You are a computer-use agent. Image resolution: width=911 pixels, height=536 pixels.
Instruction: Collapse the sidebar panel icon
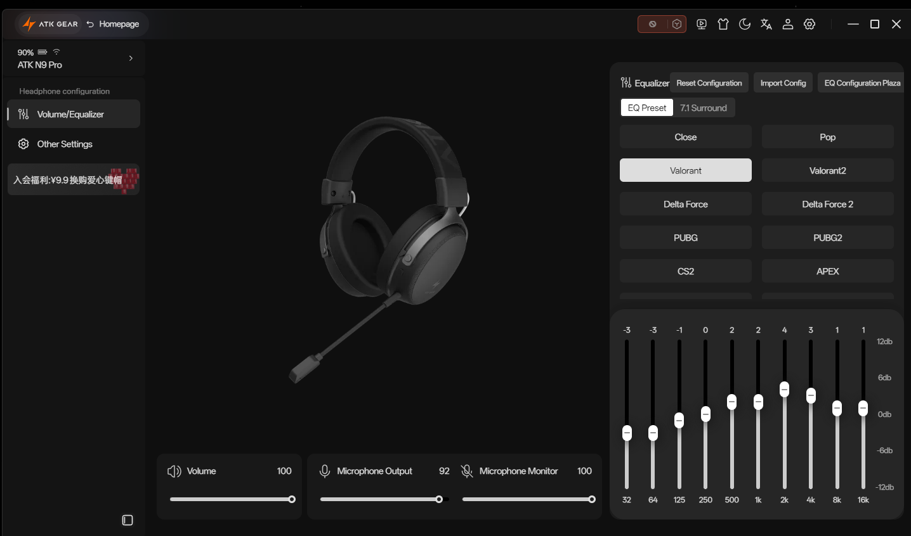click(128, 520)
